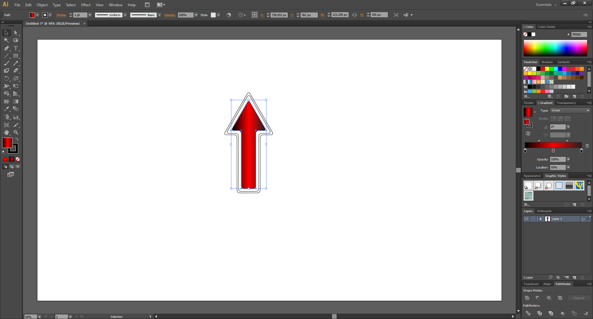Select the Selection tool arrow
The height and width of the screenshot is (319, 593).
(6, 33)
